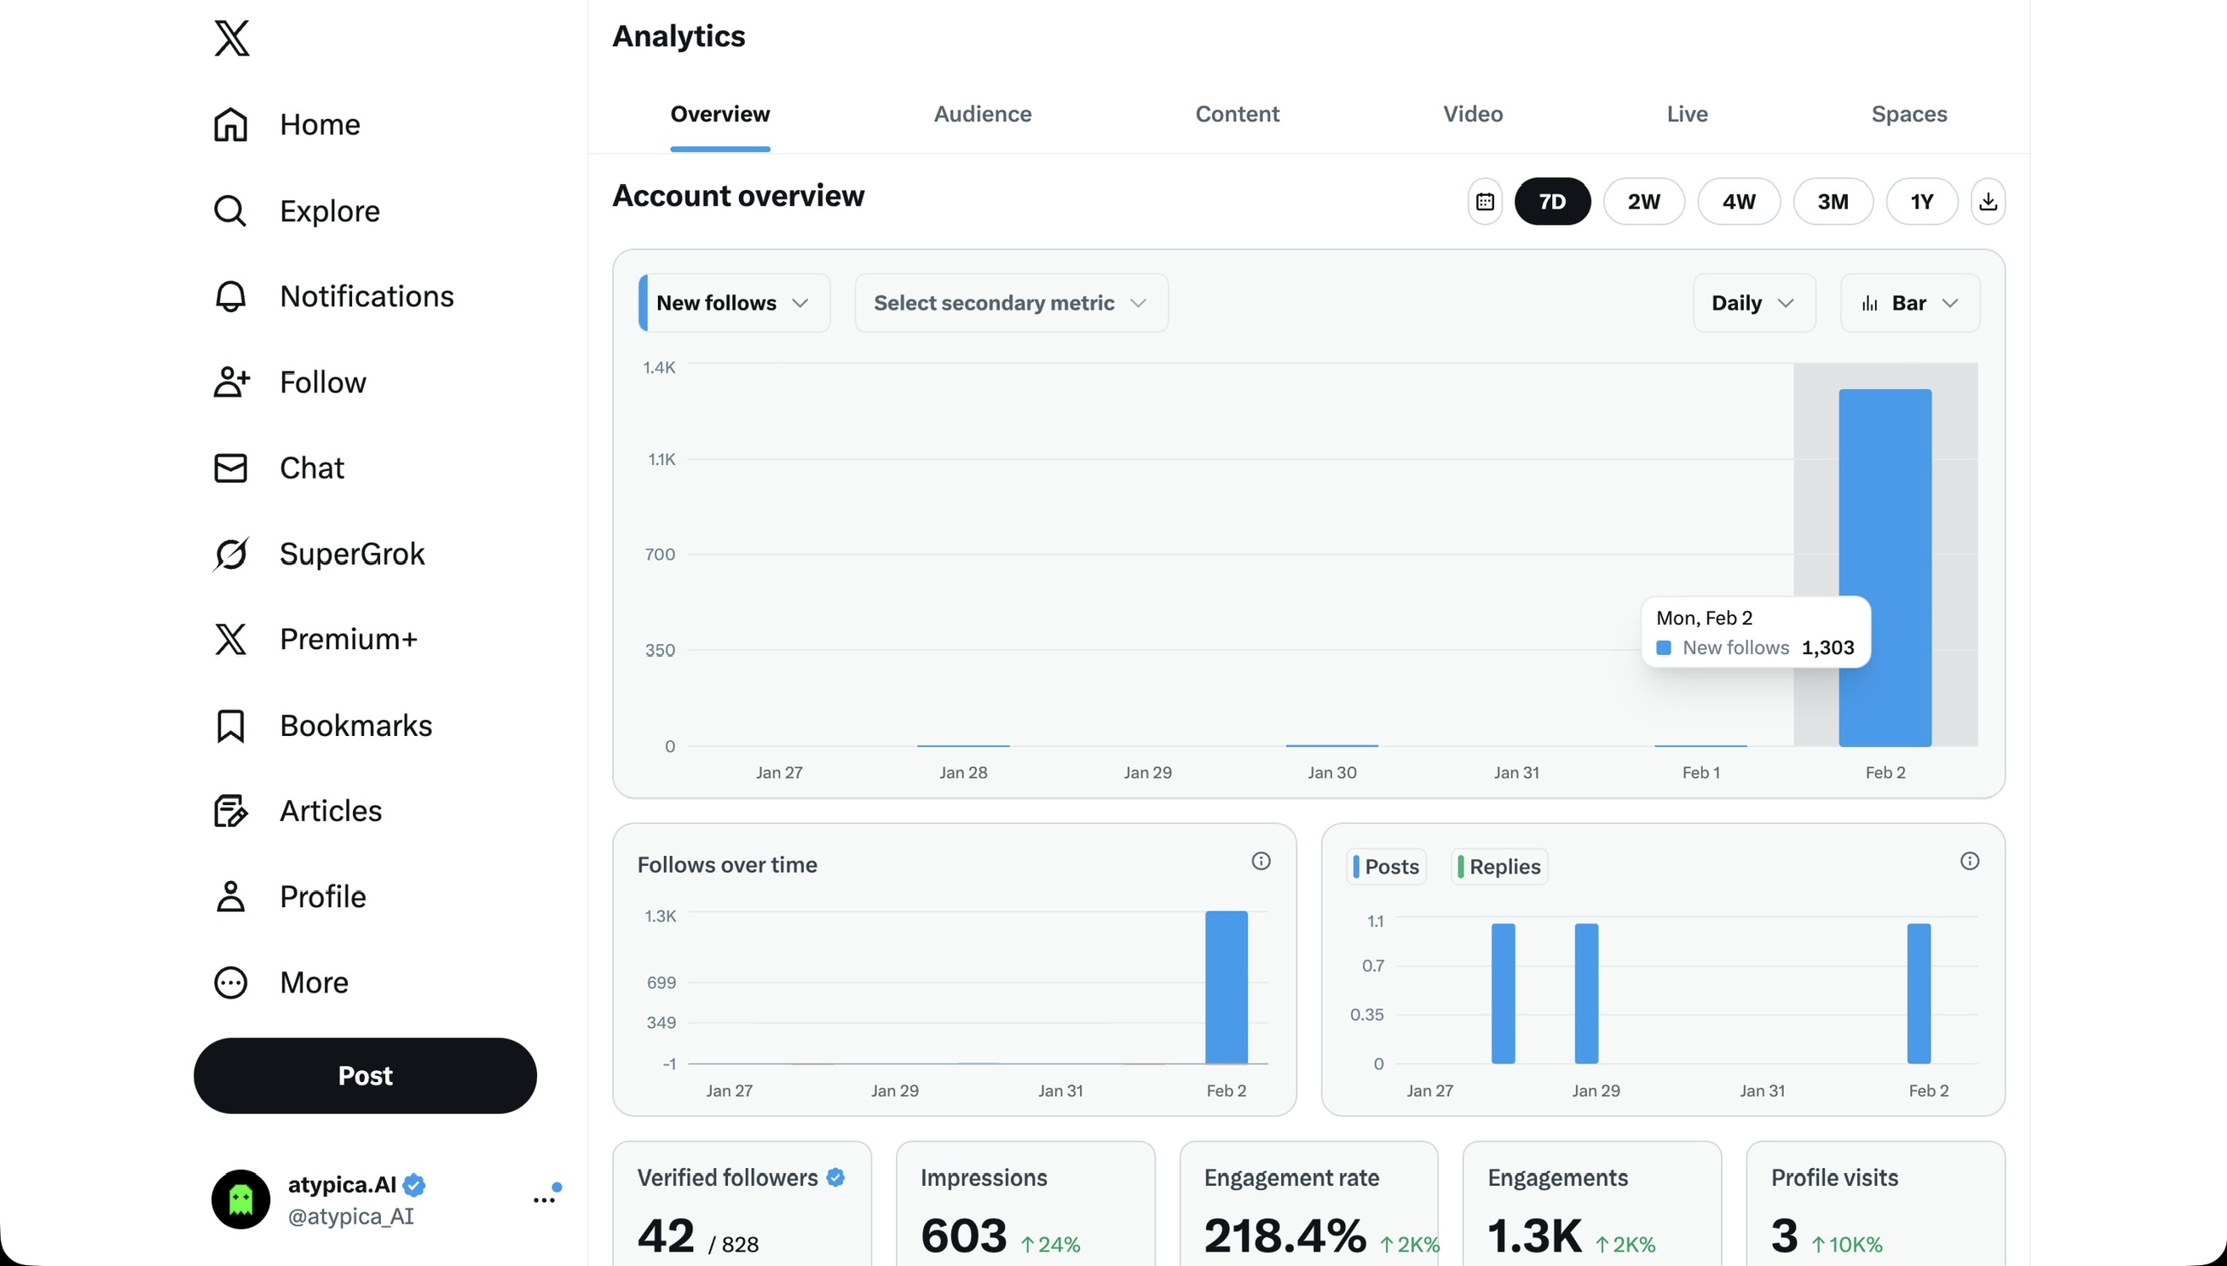Switch to the Content tab
Viewport: 2227px width, 1266px height.
pos(1236,114)
